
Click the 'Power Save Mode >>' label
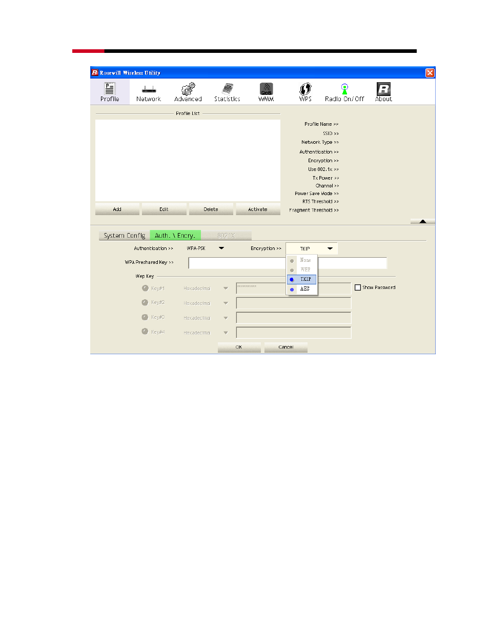317,194
